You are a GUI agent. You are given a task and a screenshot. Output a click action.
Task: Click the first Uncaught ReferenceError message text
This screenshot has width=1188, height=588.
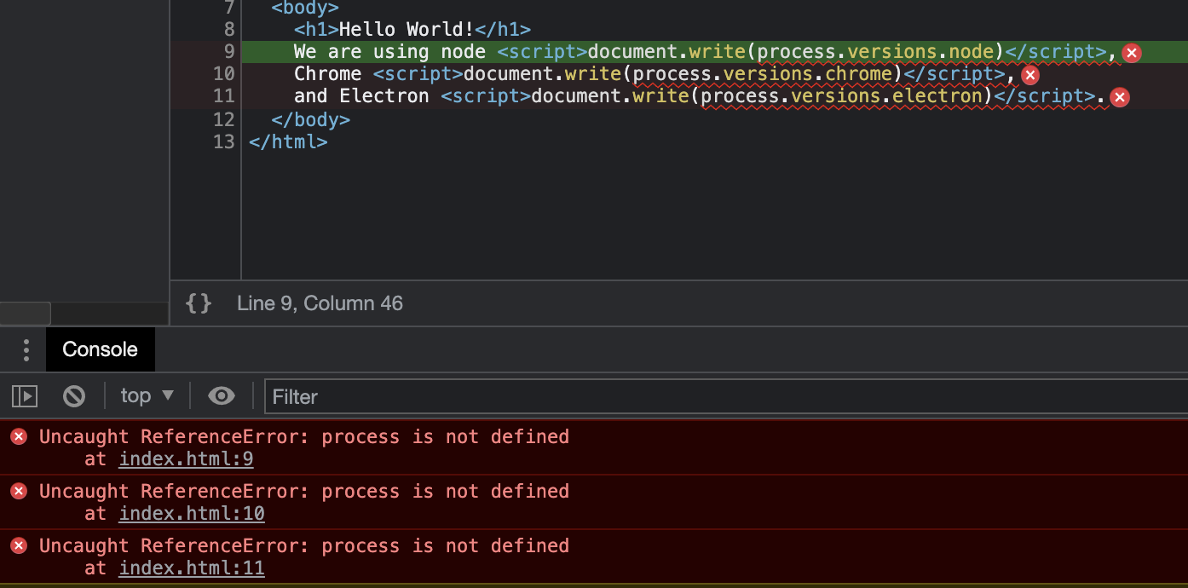(x=304, y=437)
